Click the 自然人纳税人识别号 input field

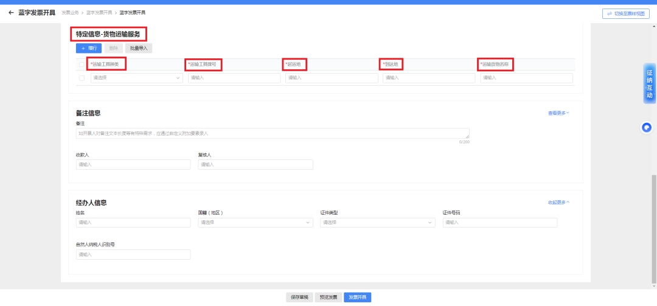[x=133, y=255]
